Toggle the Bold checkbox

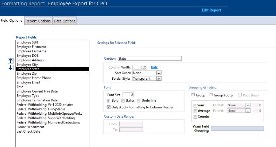(108, 101)
